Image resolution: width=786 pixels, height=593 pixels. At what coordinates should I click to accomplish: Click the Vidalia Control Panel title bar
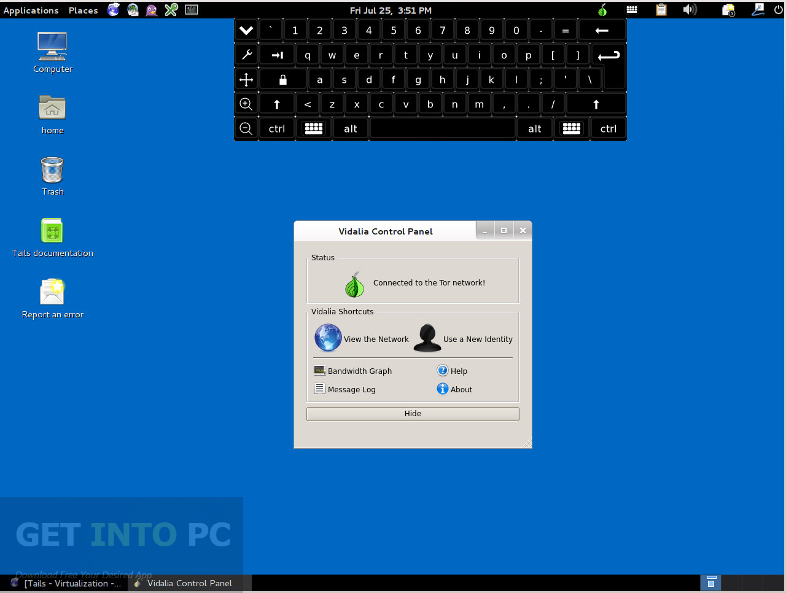[385, 231]
